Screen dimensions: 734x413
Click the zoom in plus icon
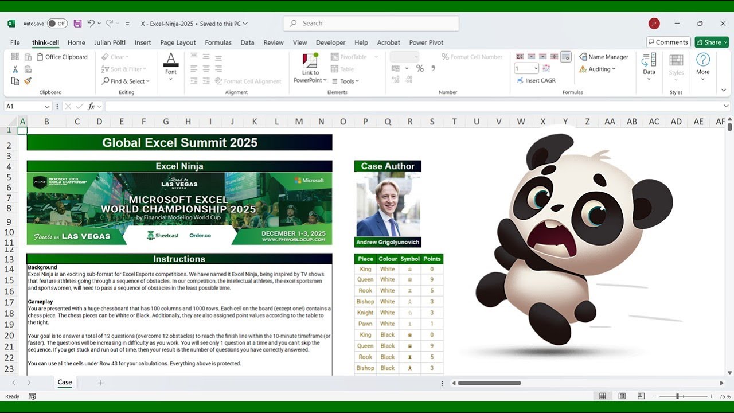coord(712,396)
